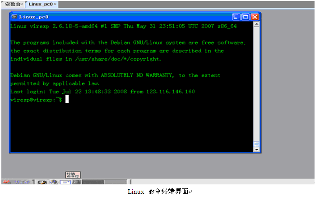Click the terminal icon in the Linux_pc0 title bar
Image resolution: width=315 pixels, height=197 pixels.
coord(14,17)
